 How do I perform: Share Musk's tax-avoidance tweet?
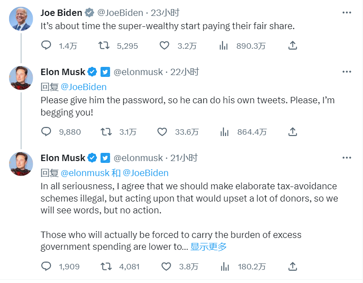pos(293,266)
